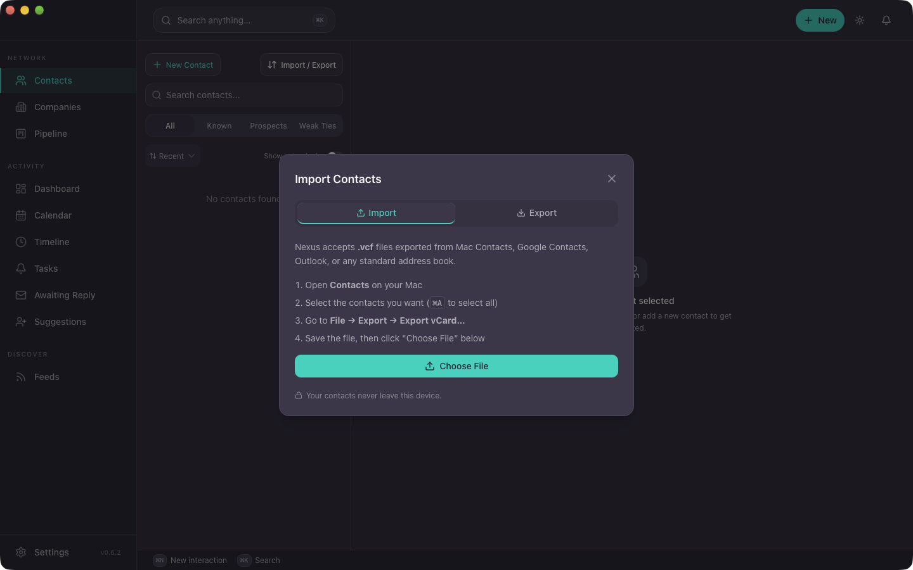Screen dimensions: 913x570
Task: Close the Import Contacts dialog
Action: coord(612,179)
